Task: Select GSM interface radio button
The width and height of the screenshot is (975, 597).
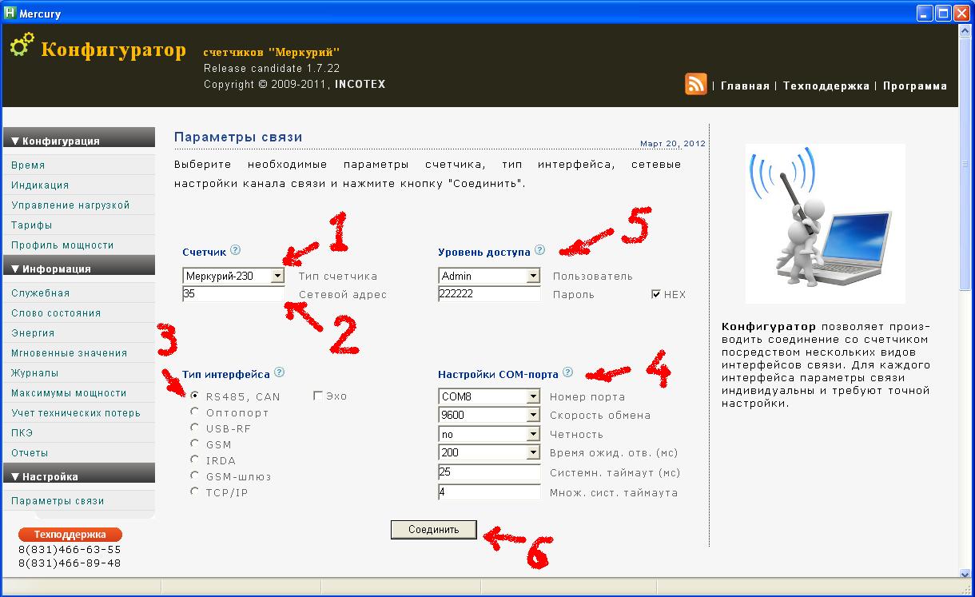Action: (194, 444)
